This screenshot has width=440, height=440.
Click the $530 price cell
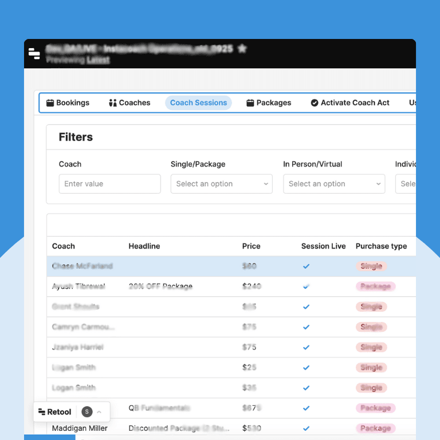point(252,428)
